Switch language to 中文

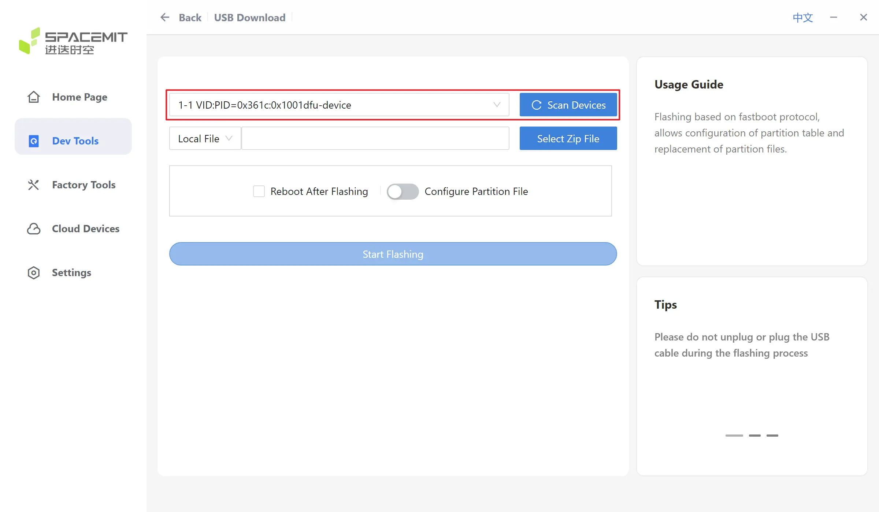tap(803, 17)
